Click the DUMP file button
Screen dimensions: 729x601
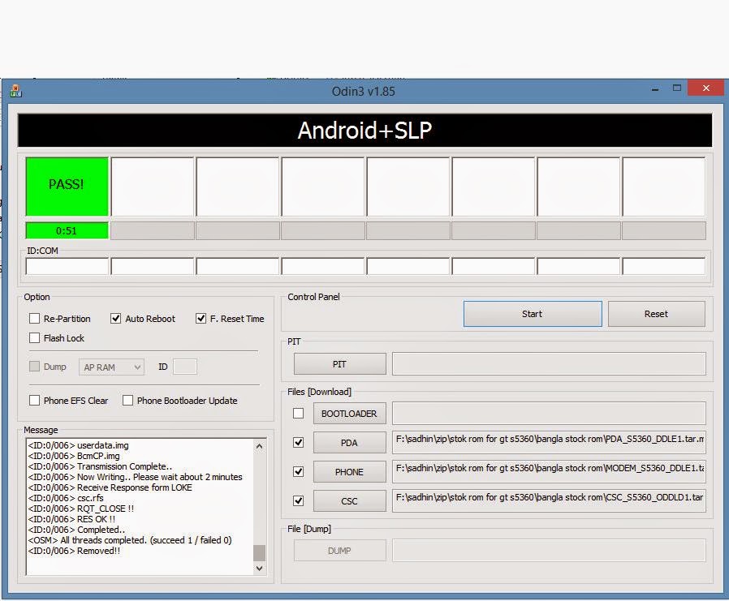[340, 551]
